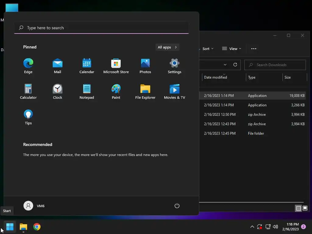Open the Tips app
The width and height of the screenshot is (312, 234).
pyautogui.click(x=28, y=117)
